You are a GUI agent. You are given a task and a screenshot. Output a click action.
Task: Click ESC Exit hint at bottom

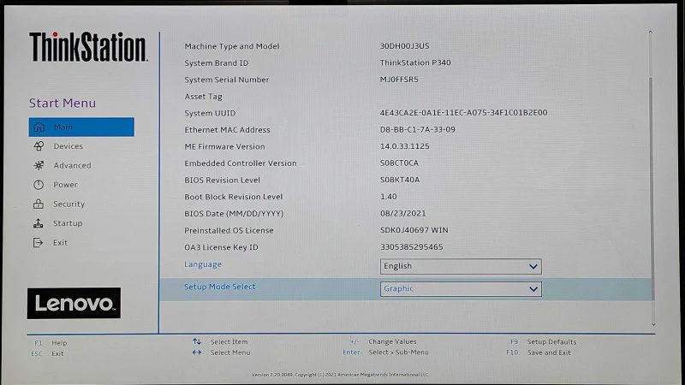(47, 353)
